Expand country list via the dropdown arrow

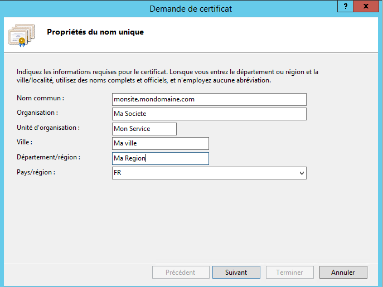click(x=302, y=173)
